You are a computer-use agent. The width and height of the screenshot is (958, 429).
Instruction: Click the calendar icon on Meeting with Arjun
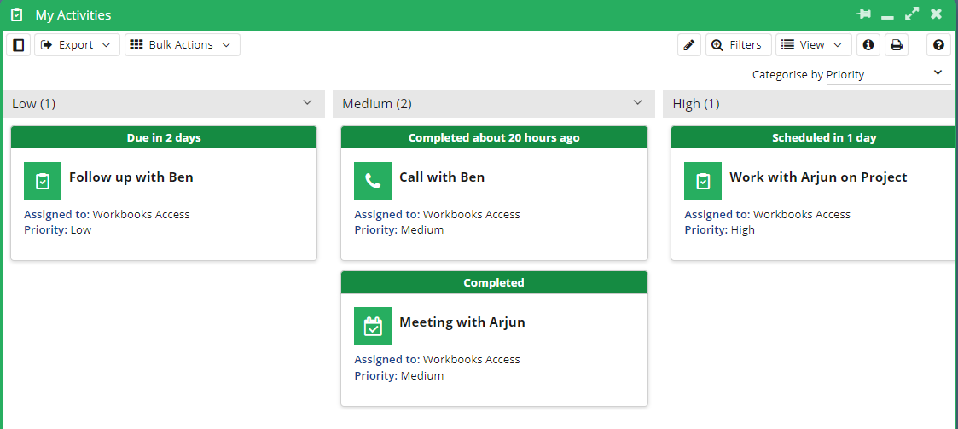pyautogui.click(x=373, y=326)
